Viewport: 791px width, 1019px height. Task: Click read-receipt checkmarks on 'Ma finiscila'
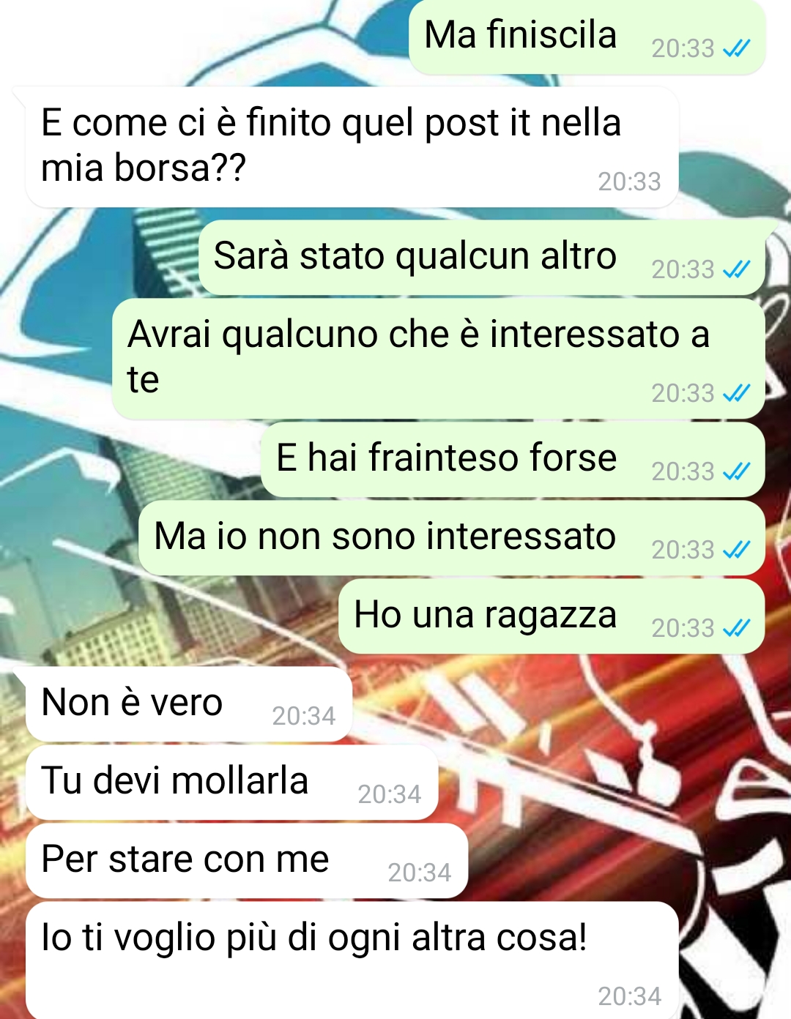tap(736, 49)
